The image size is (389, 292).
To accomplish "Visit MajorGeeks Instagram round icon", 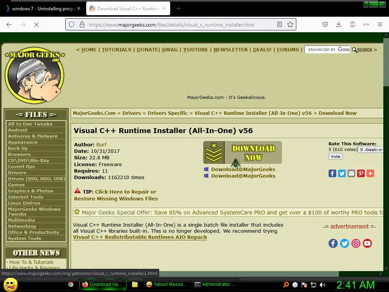I will pyautogui.click(x=356, y=243).
